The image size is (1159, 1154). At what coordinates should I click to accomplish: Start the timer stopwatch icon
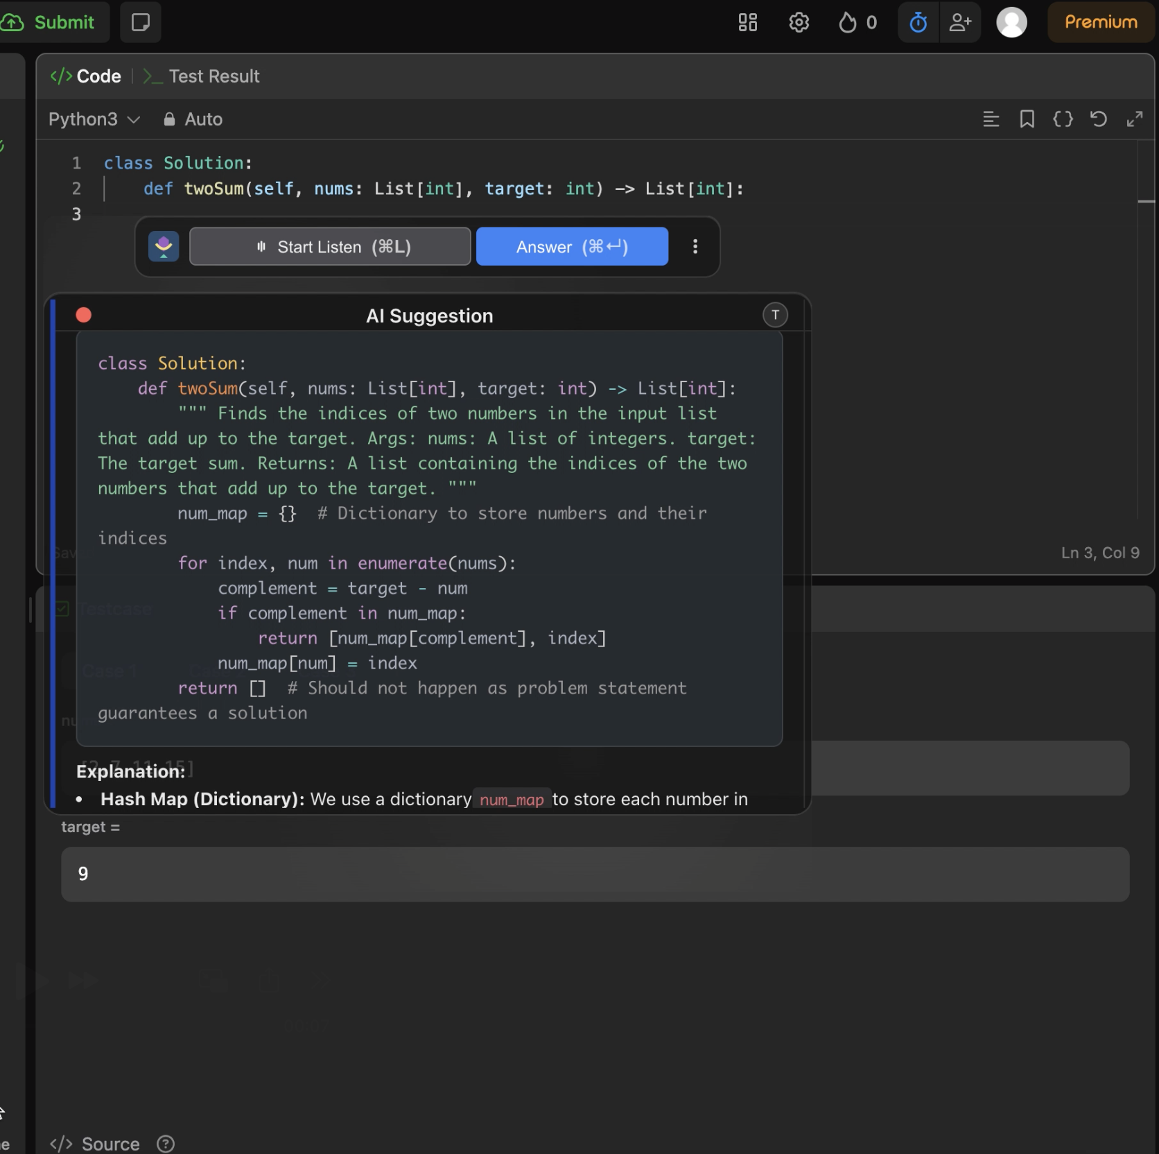tap(918, 22)
